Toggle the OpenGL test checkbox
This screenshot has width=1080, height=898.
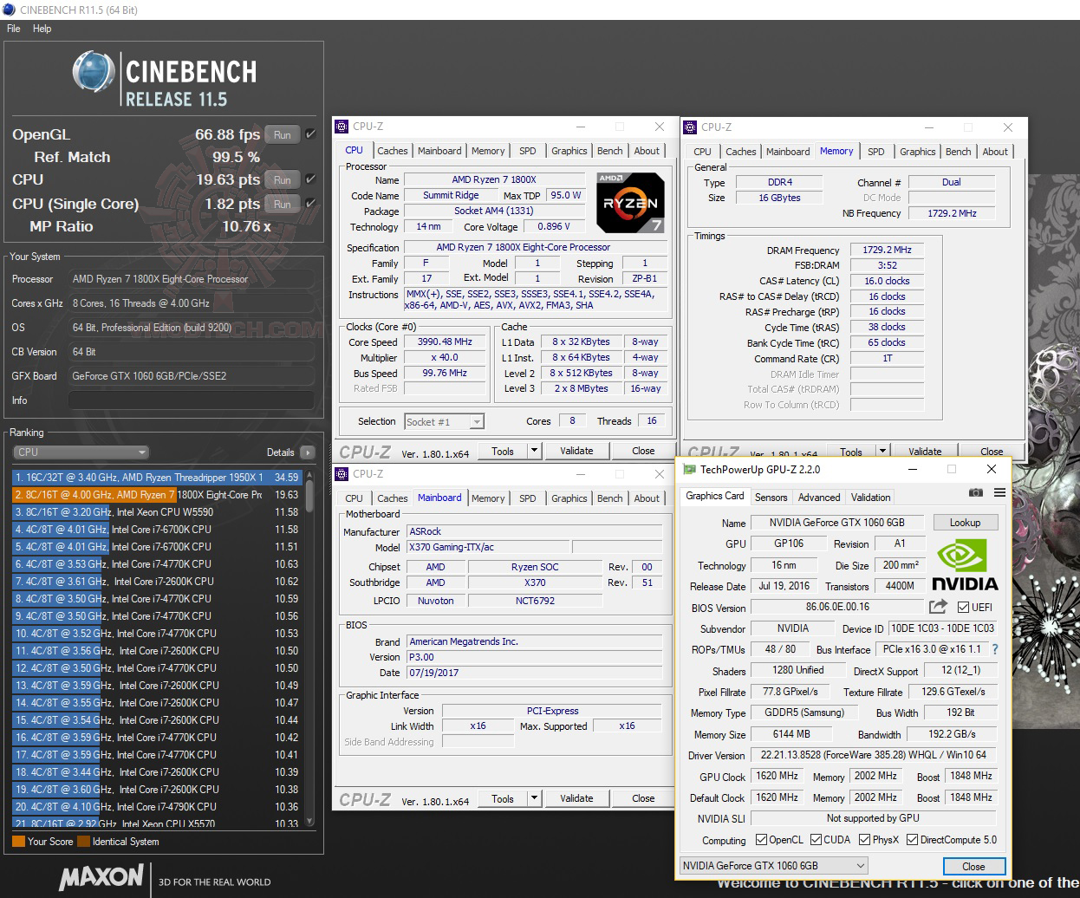(x=310, y=134)
